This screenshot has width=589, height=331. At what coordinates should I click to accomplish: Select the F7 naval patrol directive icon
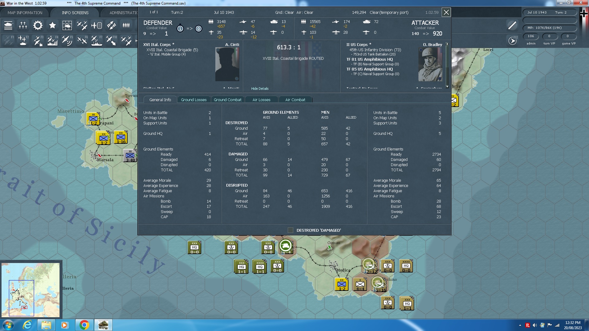coord(97,40)
